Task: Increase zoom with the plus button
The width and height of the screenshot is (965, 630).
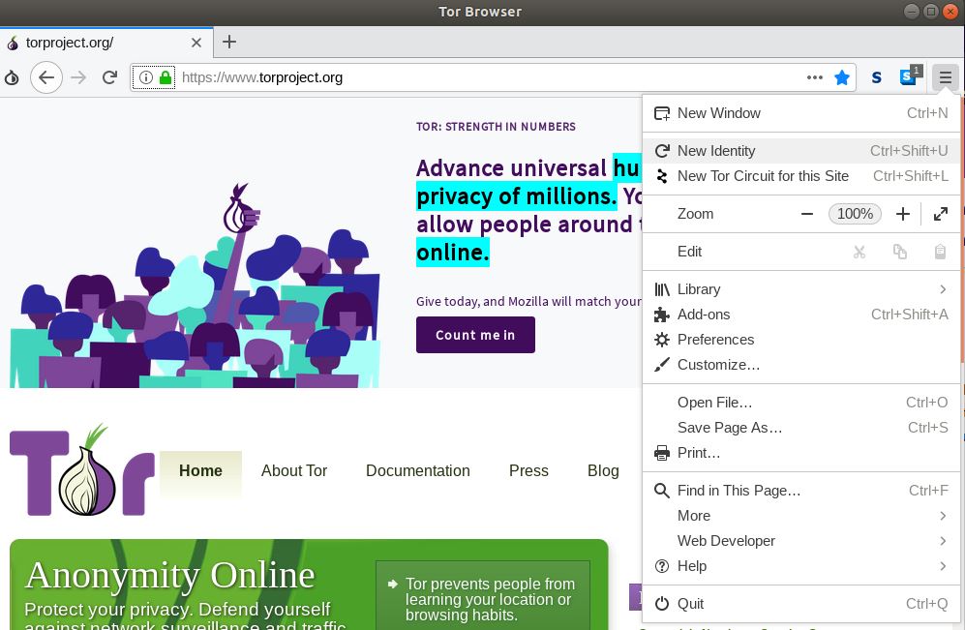Action: pos(903,214)
